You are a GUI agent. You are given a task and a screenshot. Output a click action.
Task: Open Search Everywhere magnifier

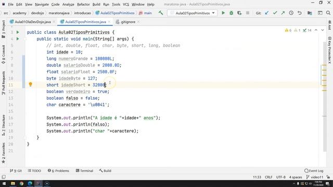328,13
